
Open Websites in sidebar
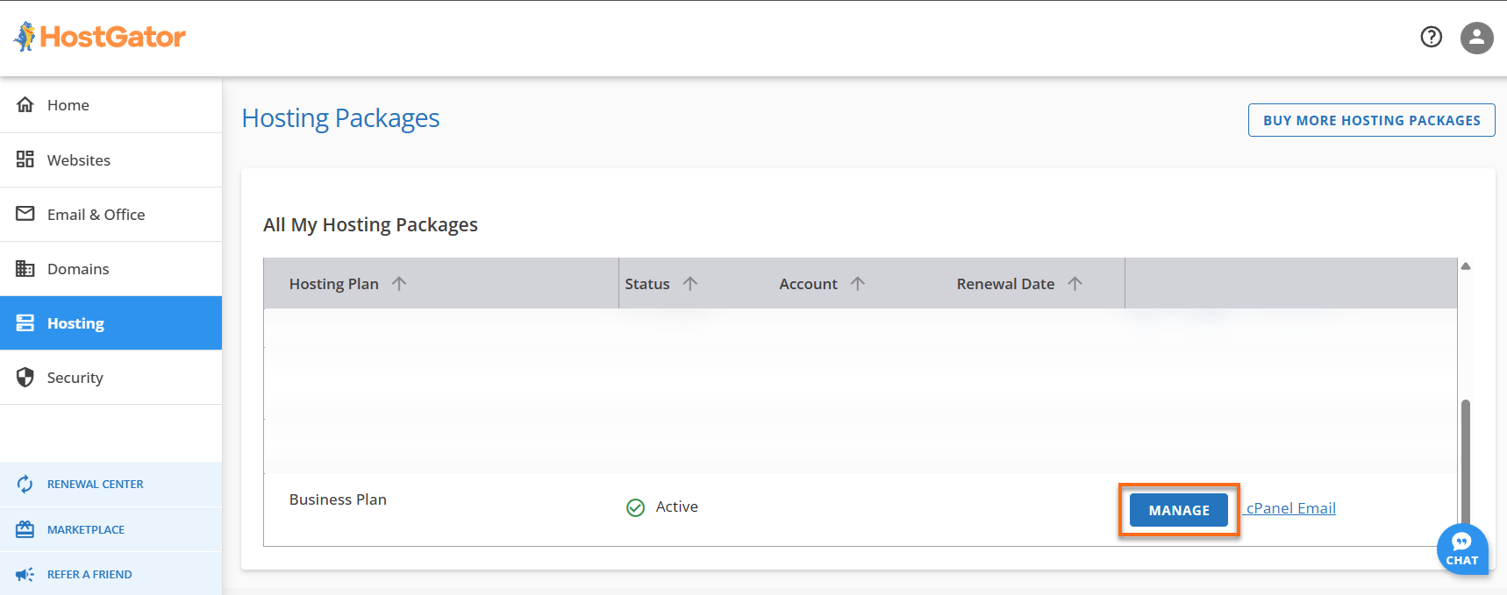[111, 159]
